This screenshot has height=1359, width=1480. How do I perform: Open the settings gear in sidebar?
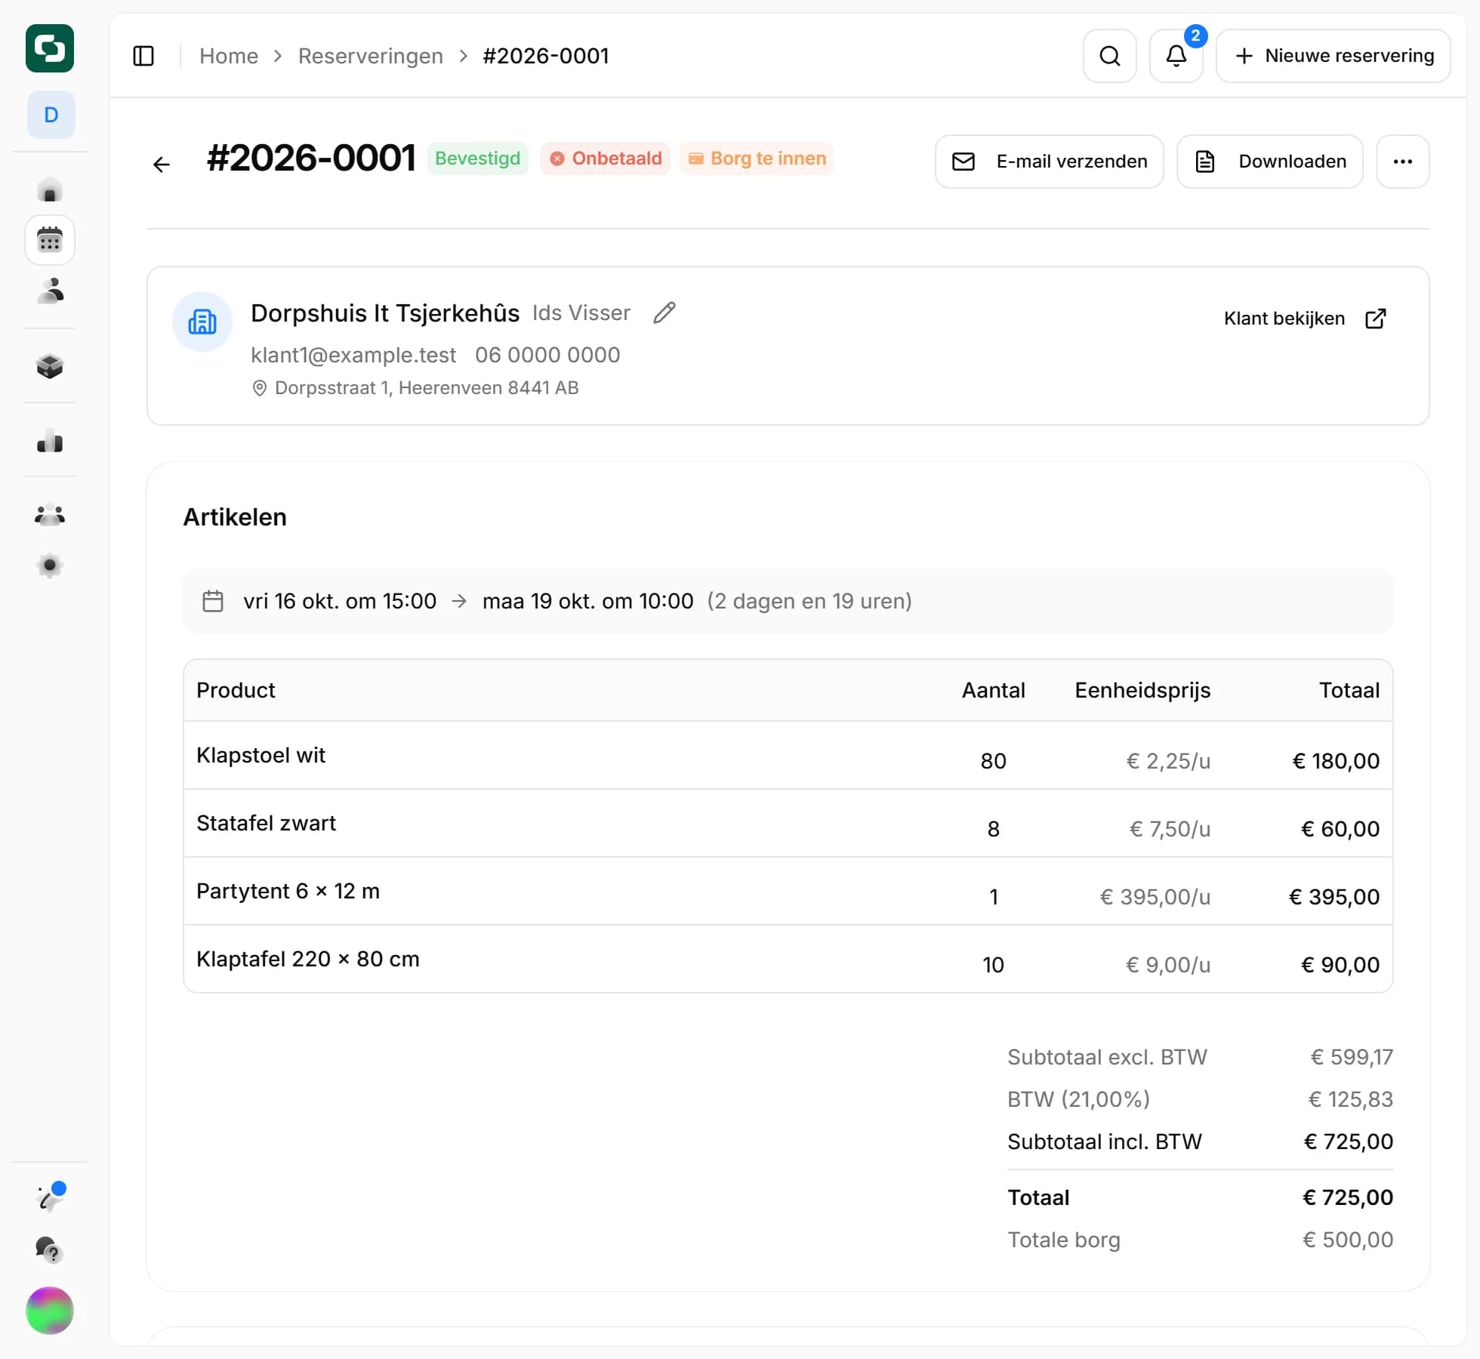[50, 565]
